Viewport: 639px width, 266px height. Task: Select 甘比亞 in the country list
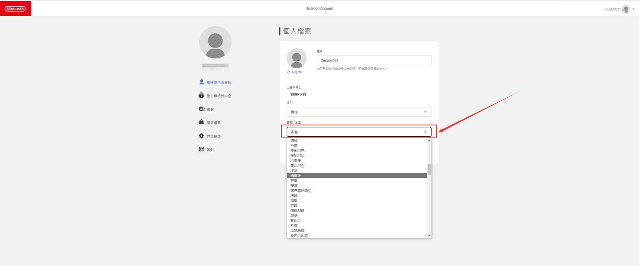(x=357, y=220)
